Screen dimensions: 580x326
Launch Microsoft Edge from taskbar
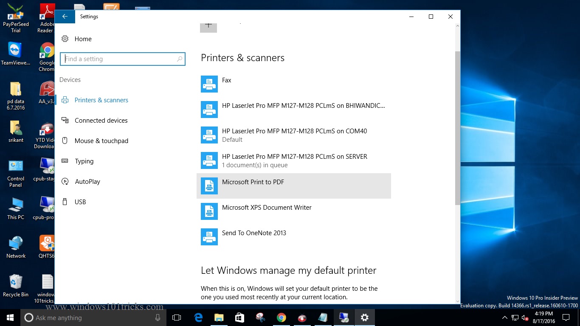point(198,318)
